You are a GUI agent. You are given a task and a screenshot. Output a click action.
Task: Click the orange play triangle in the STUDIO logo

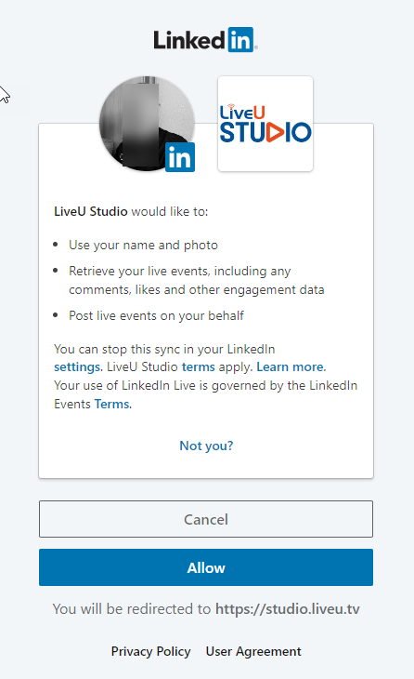click(276, 132)
